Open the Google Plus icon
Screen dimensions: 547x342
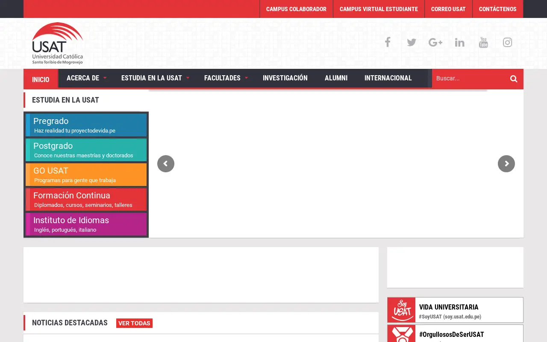coord(435,42)
